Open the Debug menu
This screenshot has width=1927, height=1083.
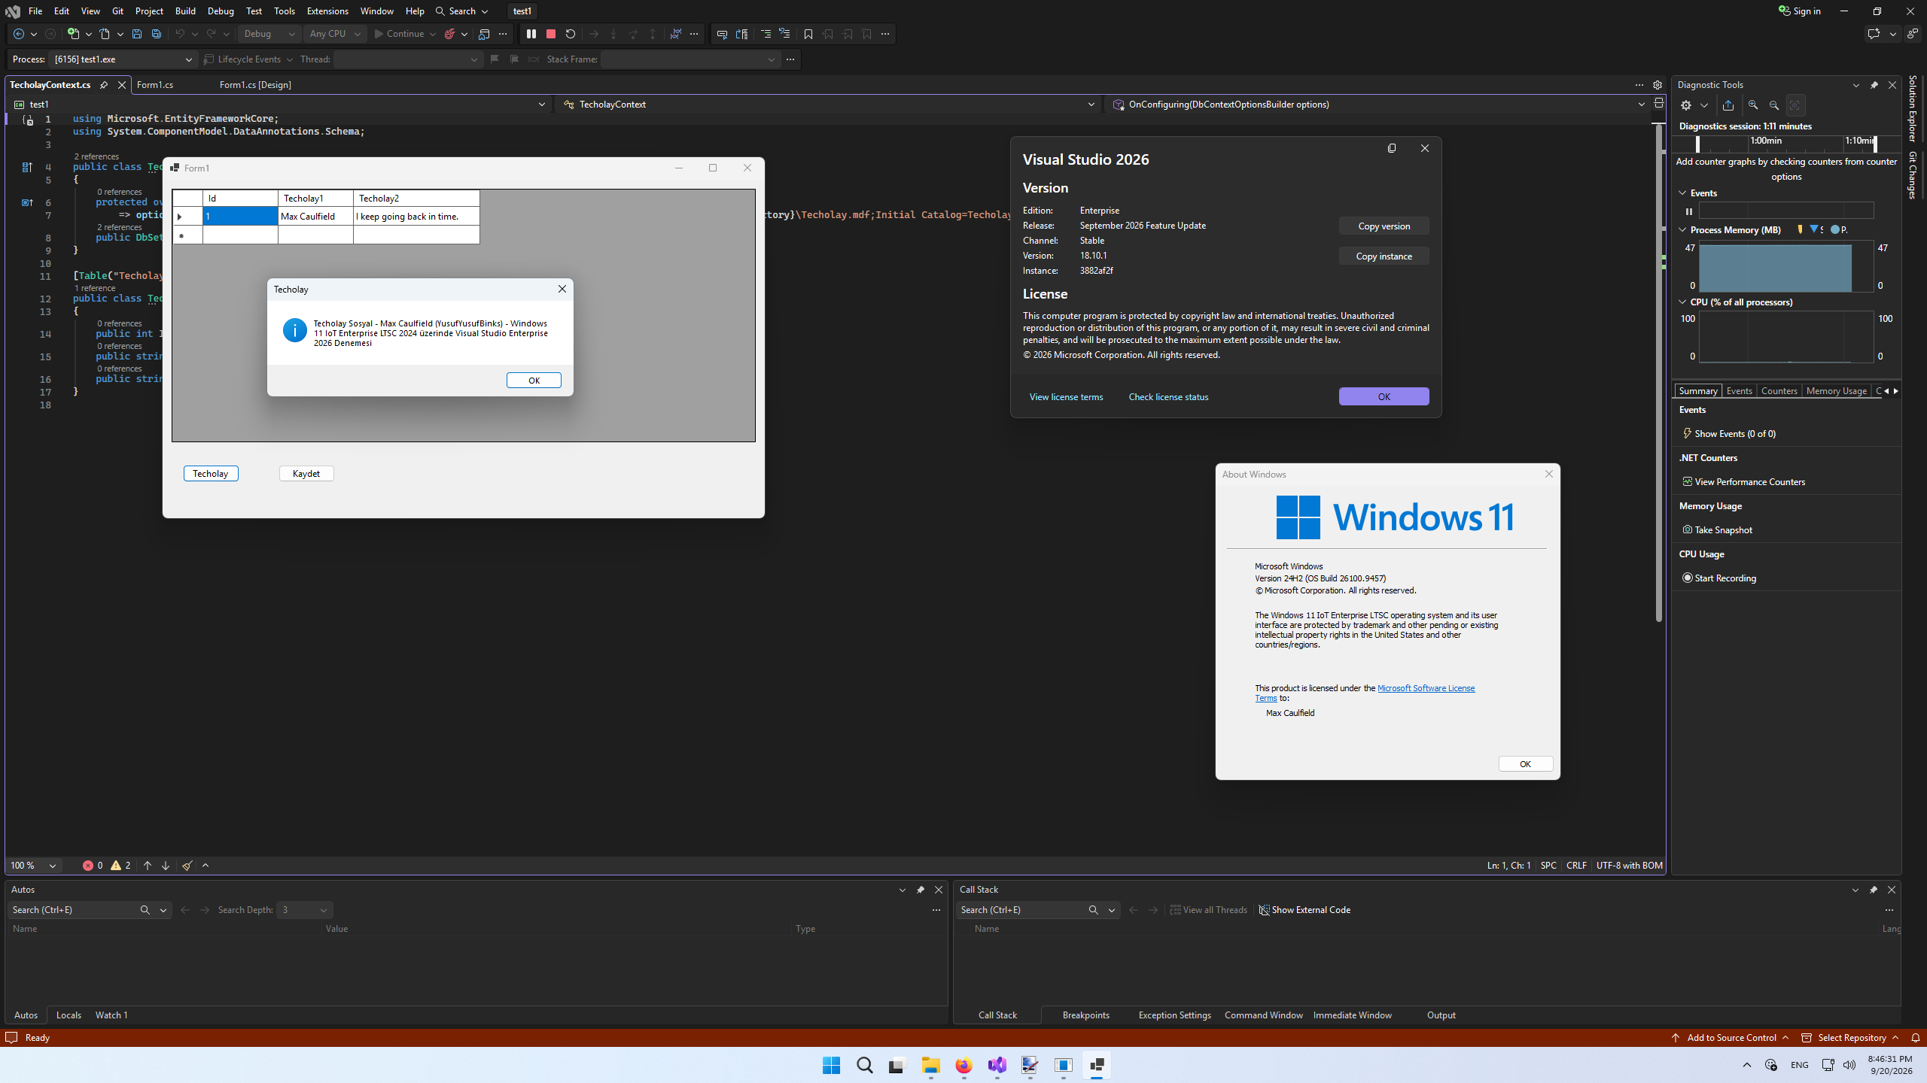(221, 11)
